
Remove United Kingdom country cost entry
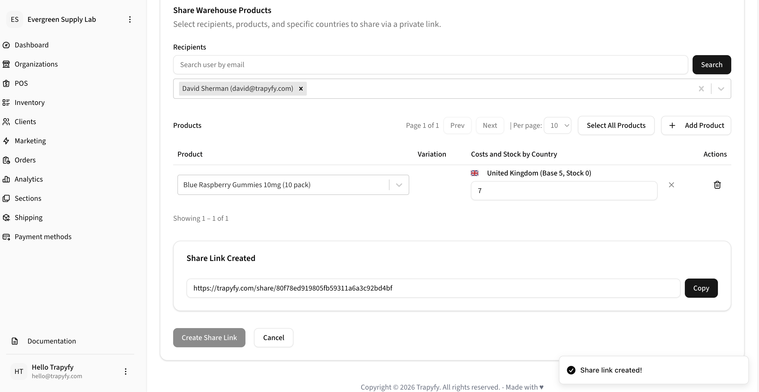671,185
